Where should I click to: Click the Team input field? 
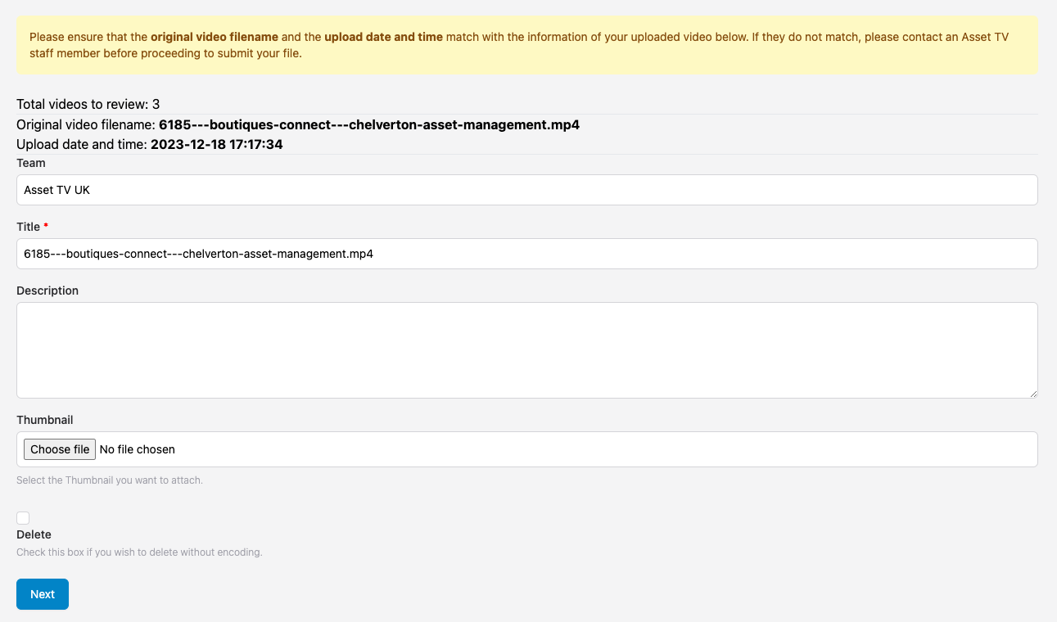(526, 190)
